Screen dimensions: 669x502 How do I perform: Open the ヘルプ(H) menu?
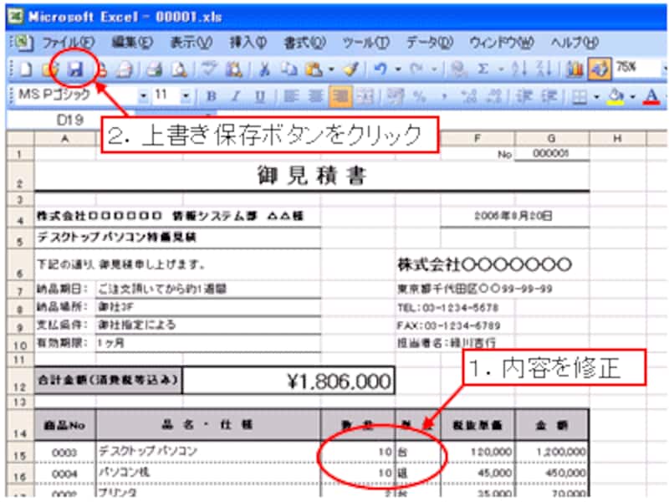click(x=575, y=43)
